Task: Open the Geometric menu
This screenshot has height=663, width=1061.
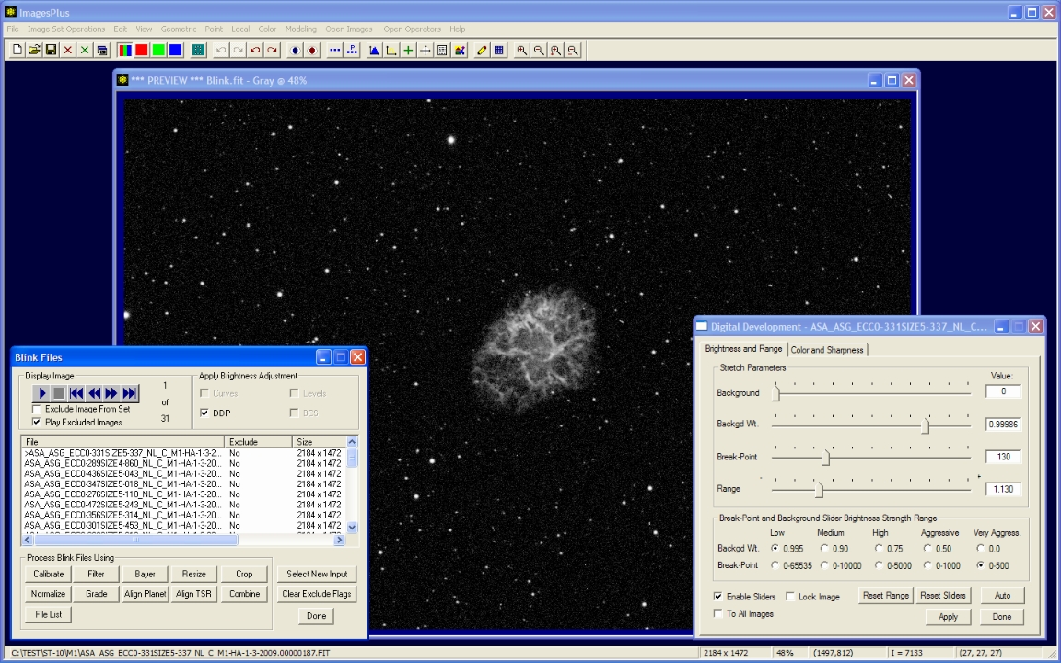Action: pyautogui.click(x=179, y=29)
